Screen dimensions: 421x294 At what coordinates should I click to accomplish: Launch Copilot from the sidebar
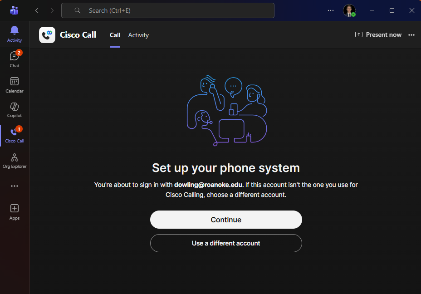(15, 110)
